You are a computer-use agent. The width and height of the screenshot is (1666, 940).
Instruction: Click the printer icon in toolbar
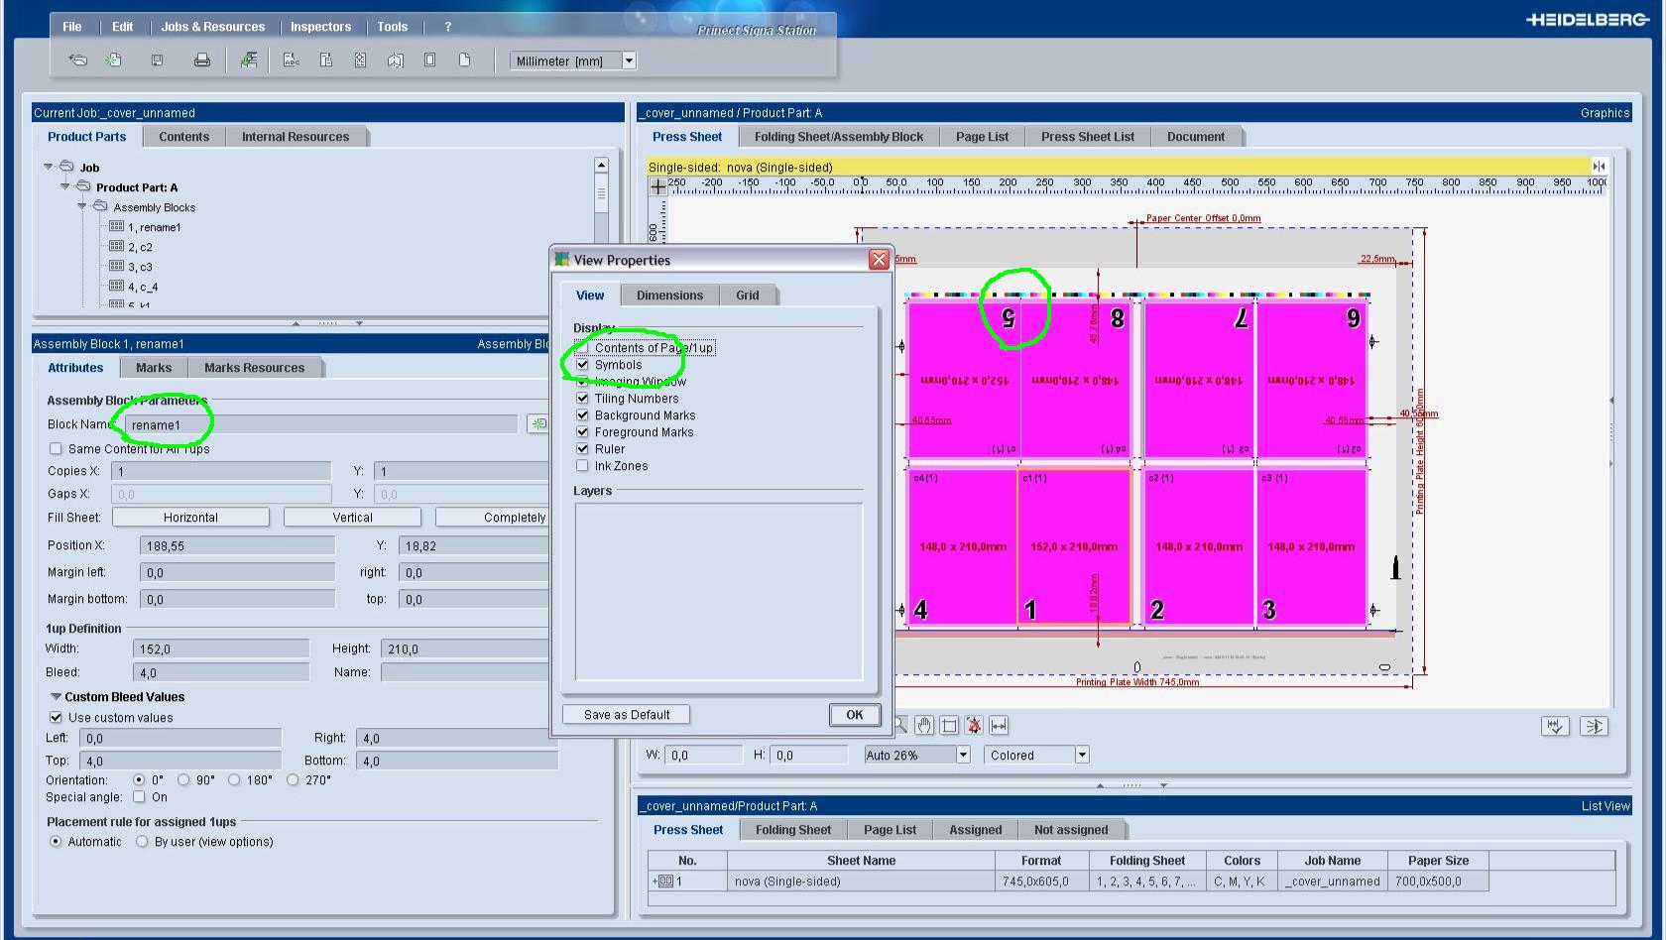pos(202,60)
